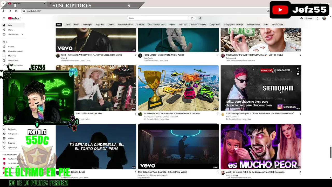Select the Reggaeton filter chip

pyautogui.click(x=100, y=25)
